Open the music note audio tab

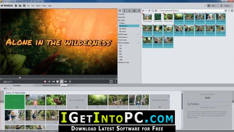click(x=139, y=11)
